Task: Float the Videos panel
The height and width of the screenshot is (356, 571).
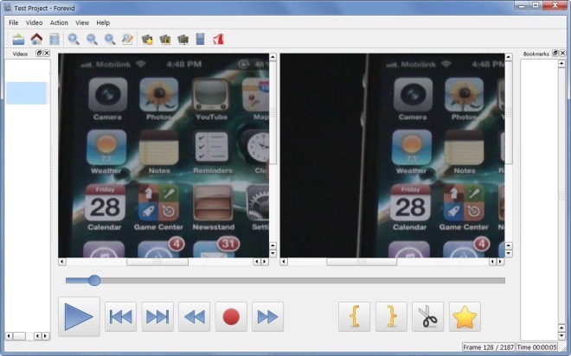Action: (39, 53)
